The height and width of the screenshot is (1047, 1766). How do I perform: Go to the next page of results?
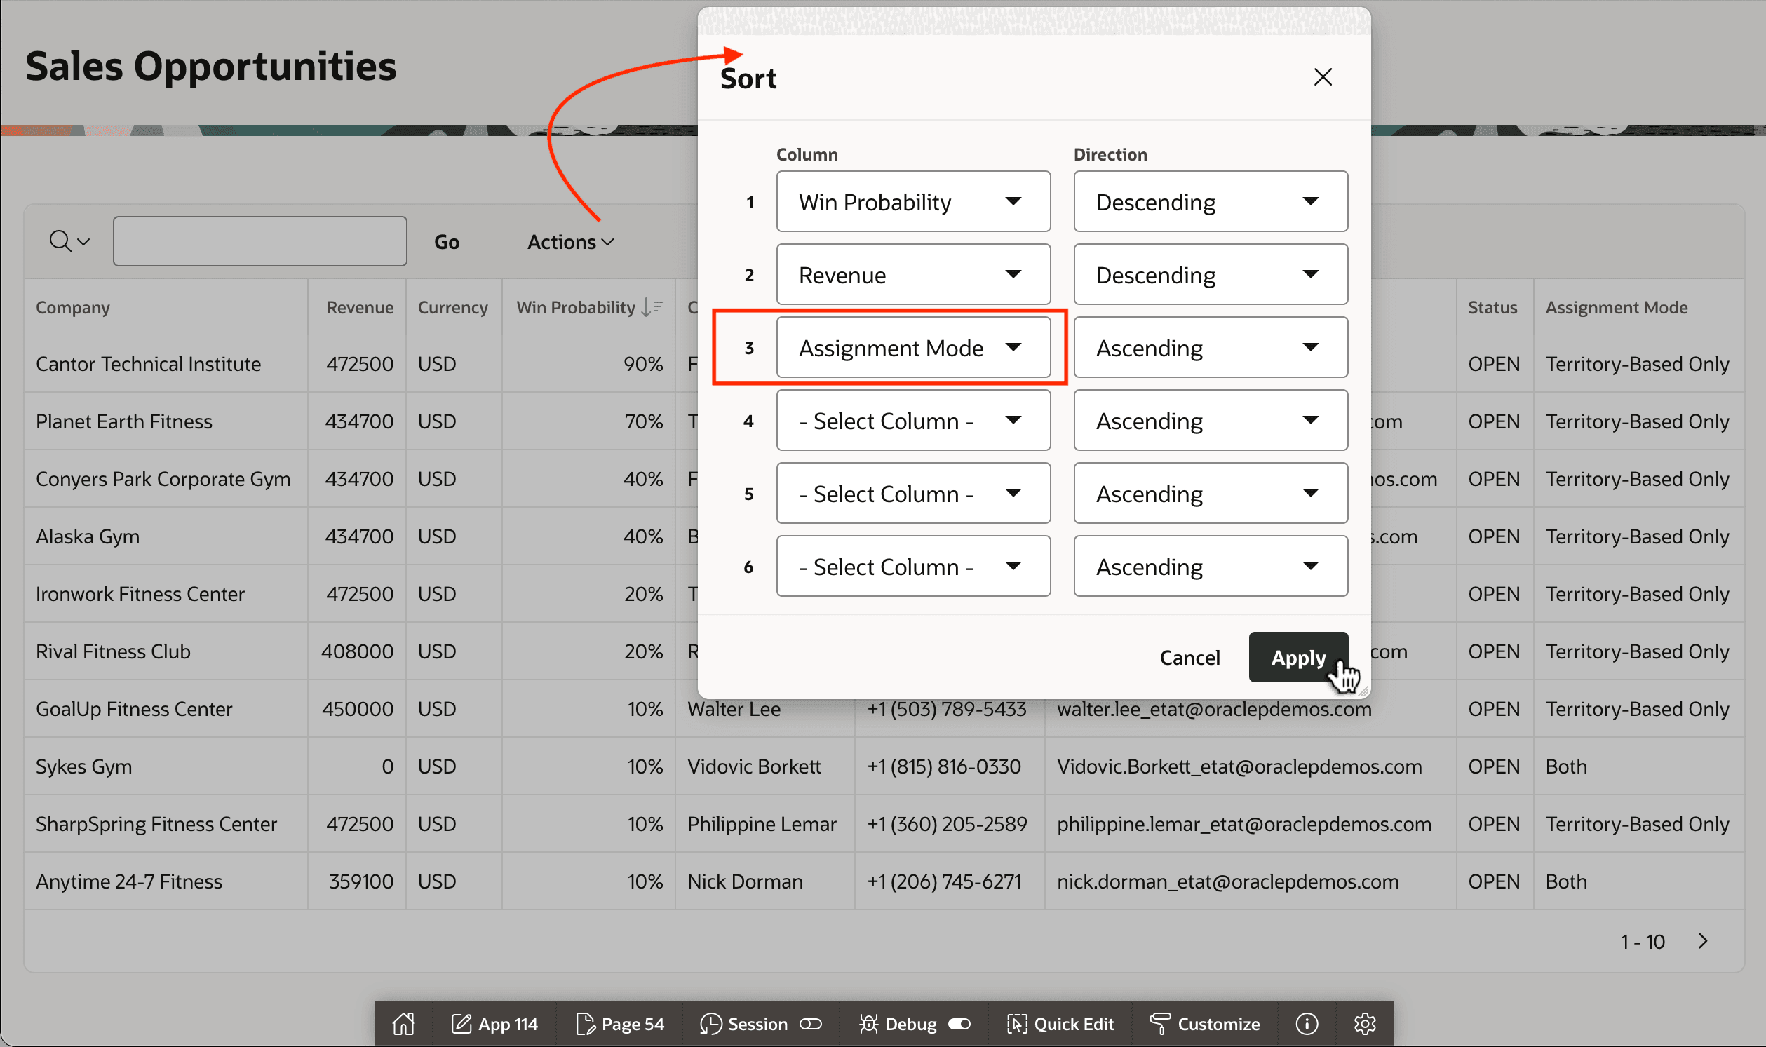click(1702, 941)
